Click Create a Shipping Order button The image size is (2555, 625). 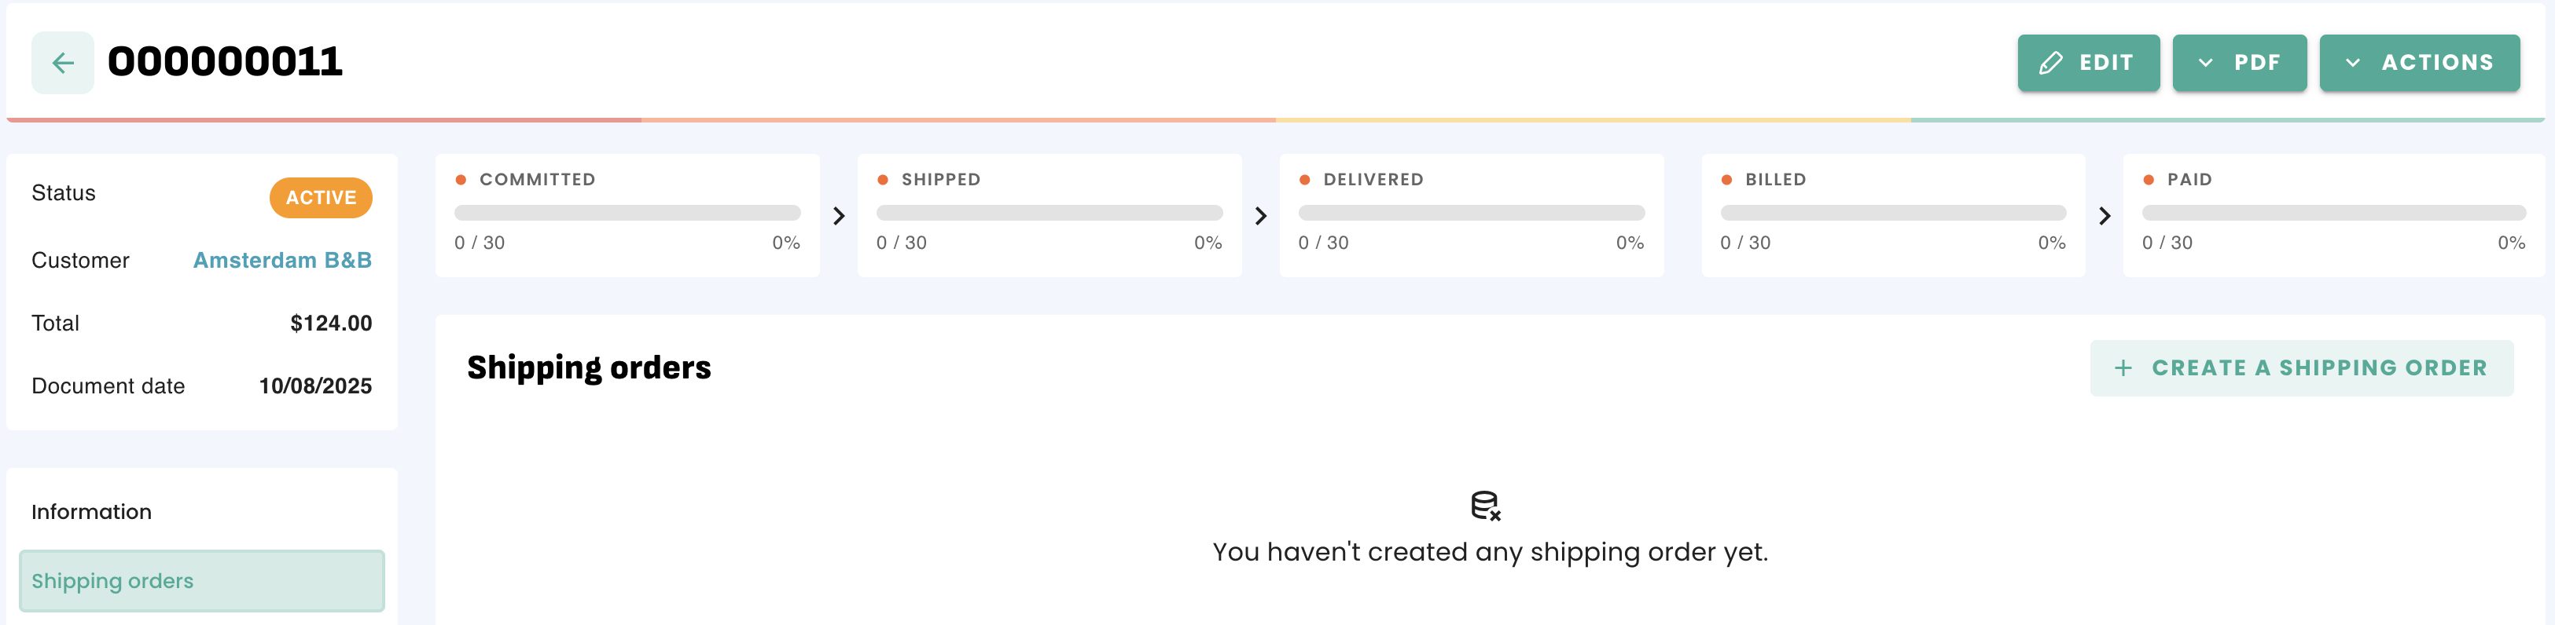[2301, 368]
